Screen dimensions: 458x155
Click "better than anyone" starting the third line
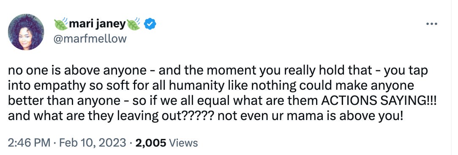click(x=64, y=101)
